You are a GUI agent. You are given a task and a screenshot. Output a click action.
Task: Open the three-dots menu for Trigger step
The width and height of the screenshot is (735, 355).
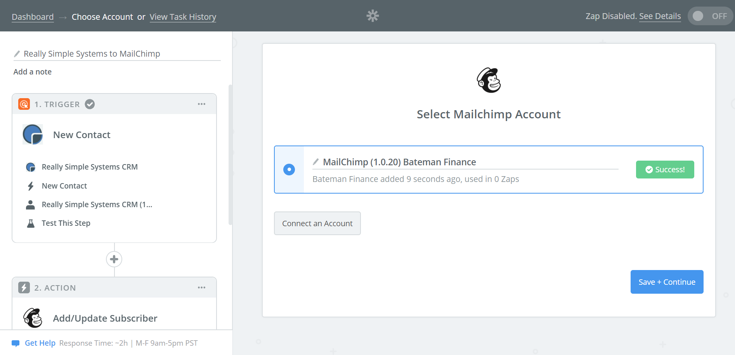(201, 104)
